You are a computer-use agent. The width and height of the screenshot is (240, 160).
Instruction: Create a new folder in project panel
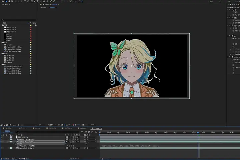tap(4, 125)
